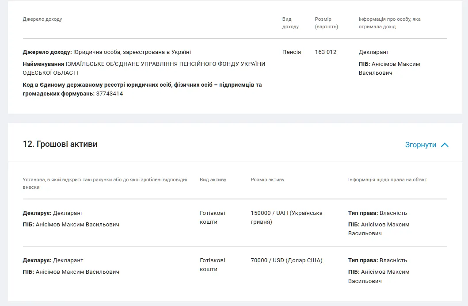Viewport: 468px width, 306px height.
Task: Select the 'Розмір активу' column header
Action: [x=267, y=180]
